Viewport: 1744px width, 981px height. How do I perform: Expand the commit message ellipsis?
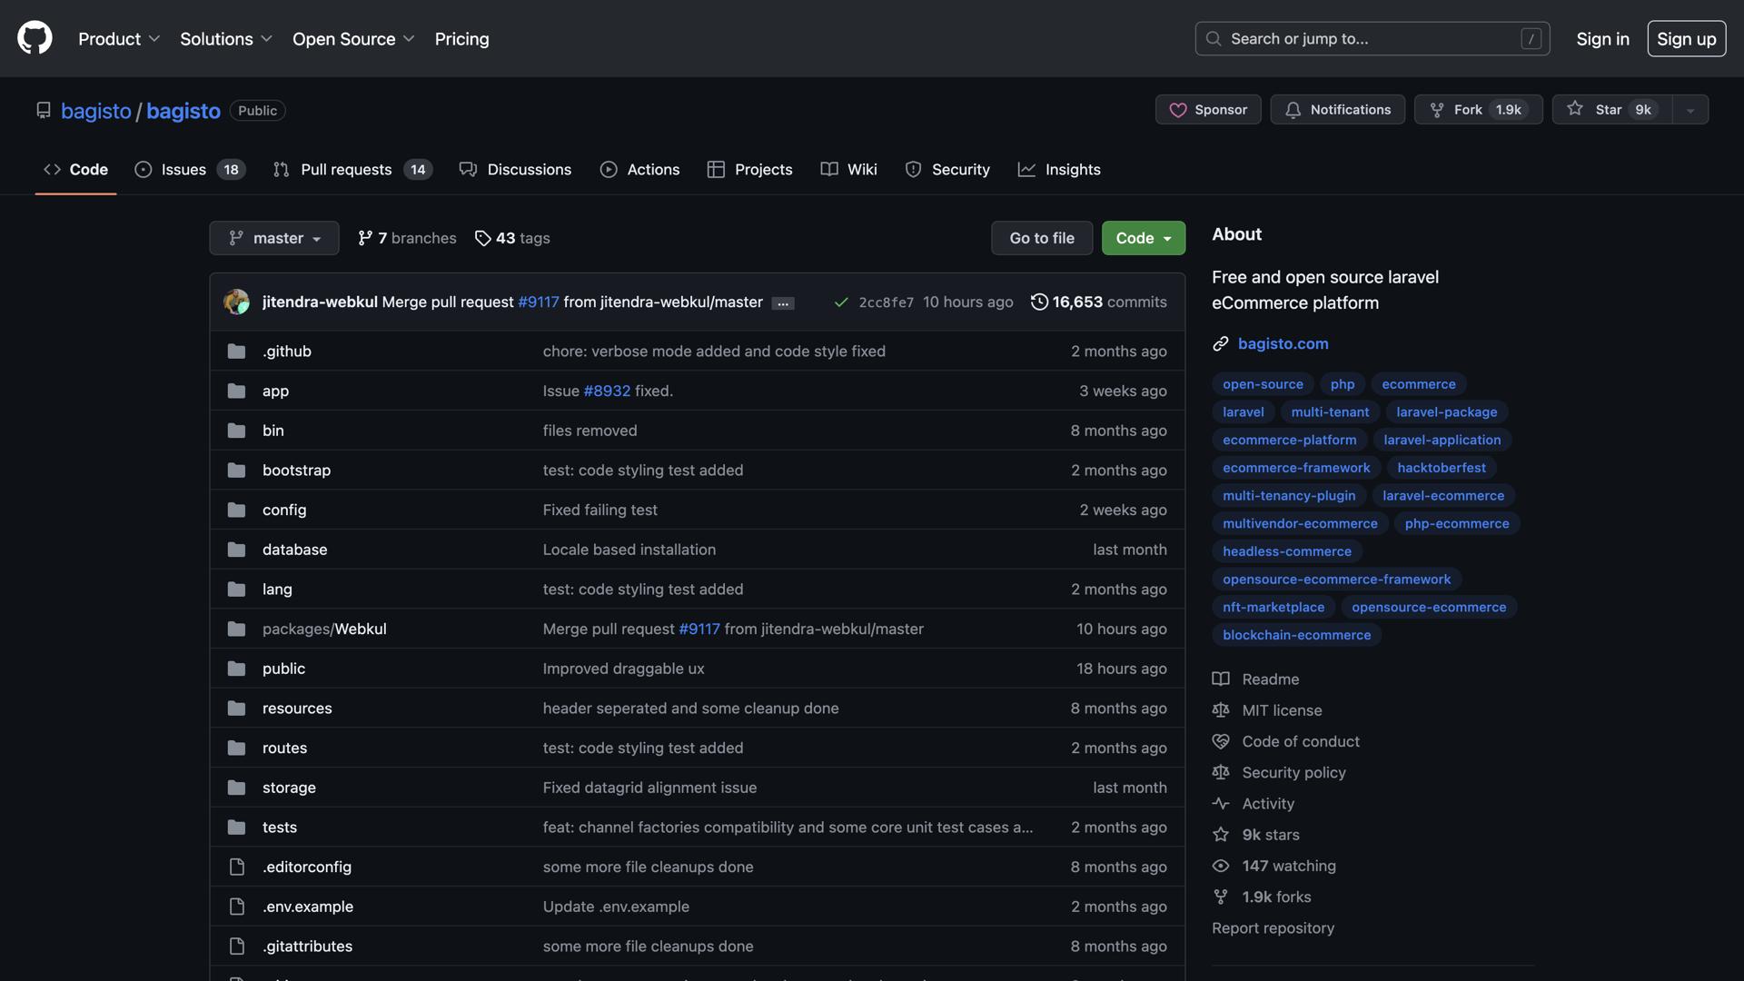click(783, 303)
